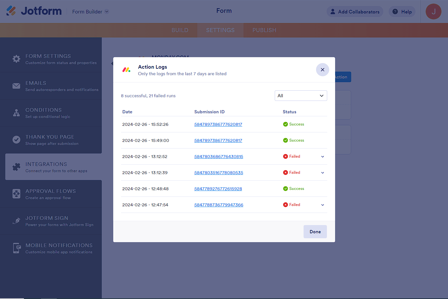
Task: Open the Form Builder dropdown
Action: pos(91,12)
